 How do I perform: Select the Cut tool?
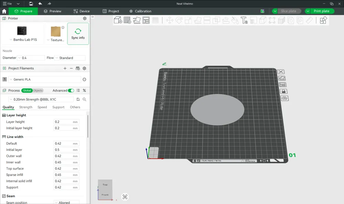click(x=207, y=20)
